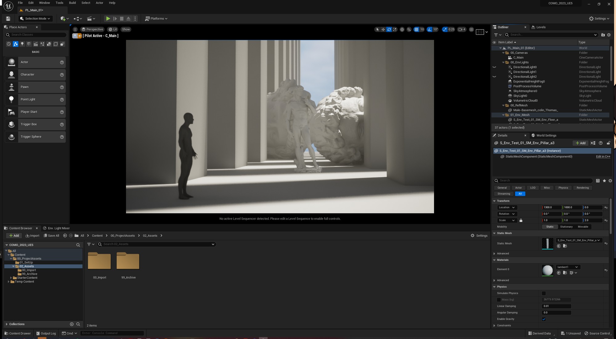The width and height of the screenshot is (616, 339).
Task: Click the Stop playback square button
Action: click(x=122, y=18)
